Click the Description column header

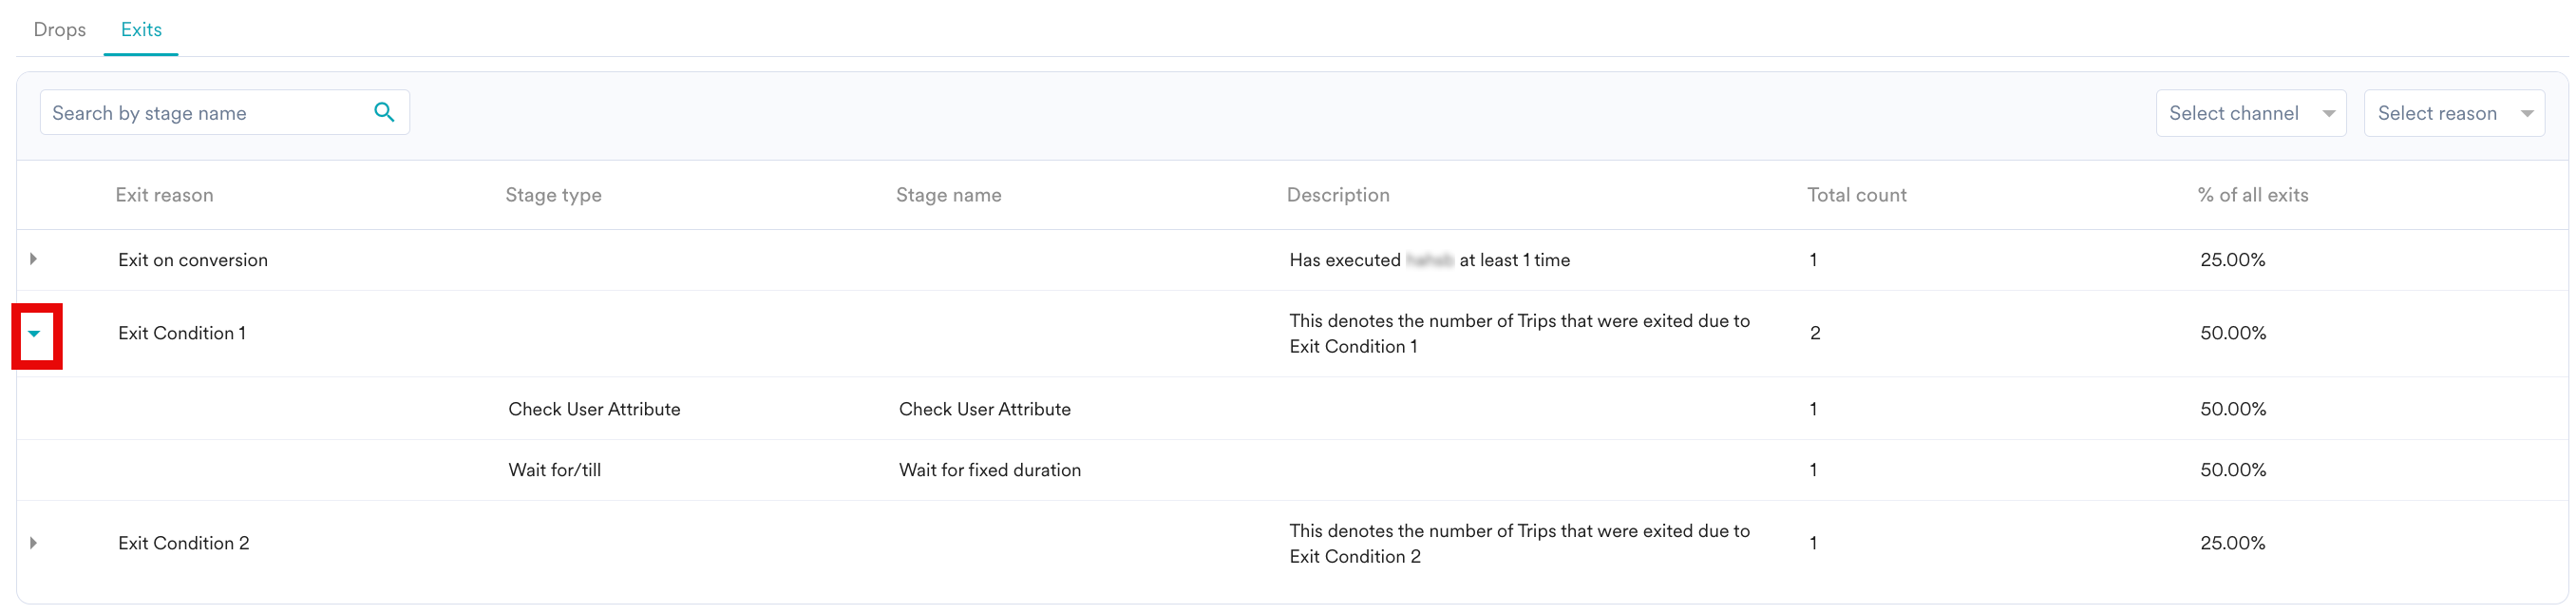(x=1338, y=195)
